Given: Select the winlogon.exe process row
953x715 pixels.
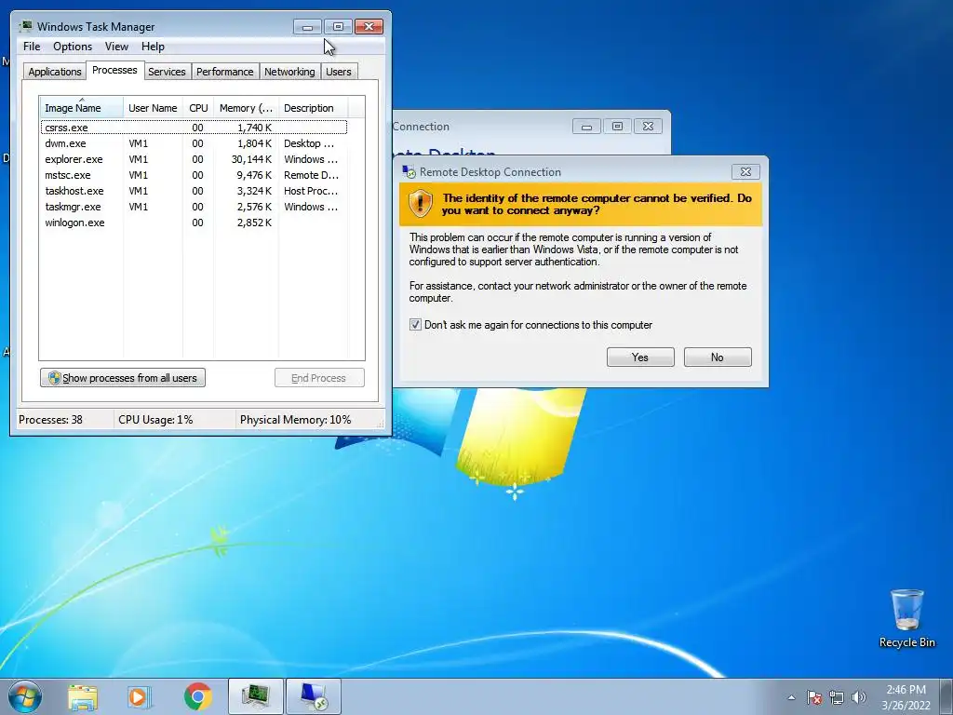Looking at the screenshot, I should [194, 223].
